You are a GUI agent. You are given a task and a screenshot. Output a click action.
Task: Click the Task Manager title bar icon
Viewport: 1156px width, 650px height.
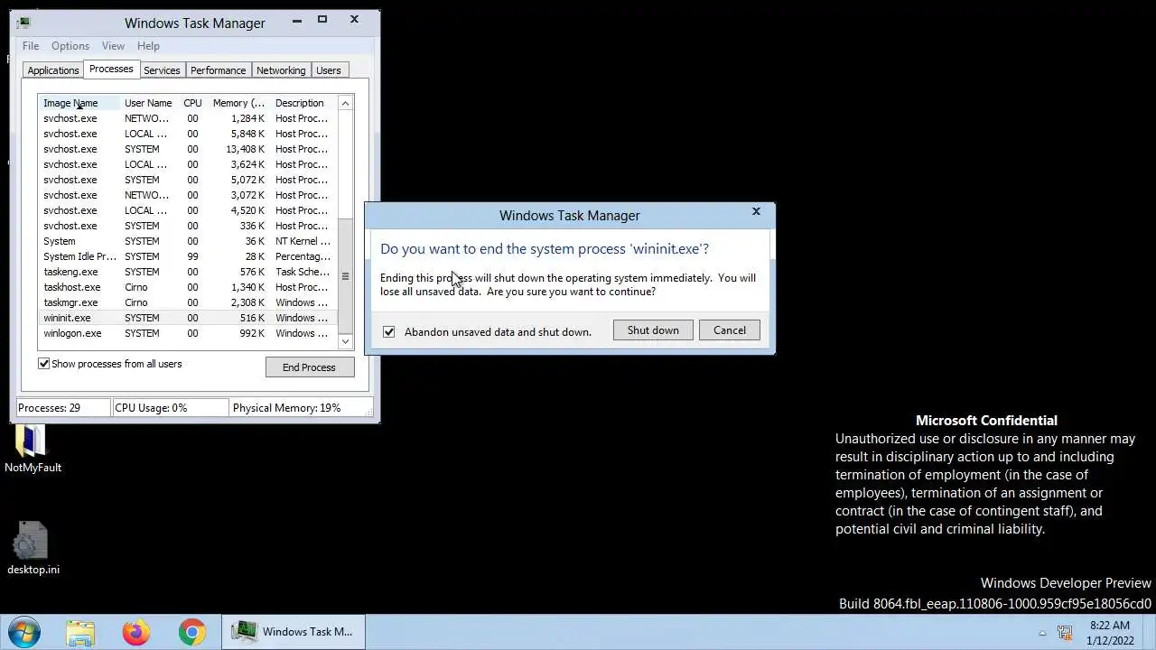(x=23, y=23)
